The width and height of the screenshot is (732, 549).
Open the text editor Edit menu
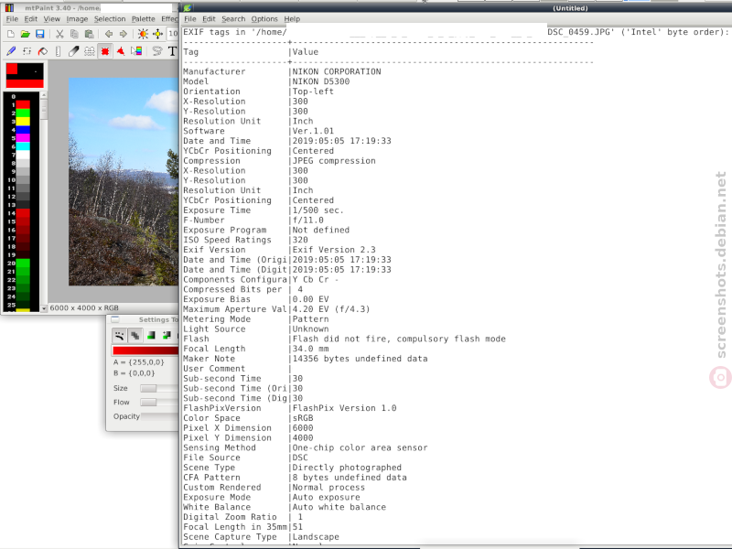[x=209, y=19]
